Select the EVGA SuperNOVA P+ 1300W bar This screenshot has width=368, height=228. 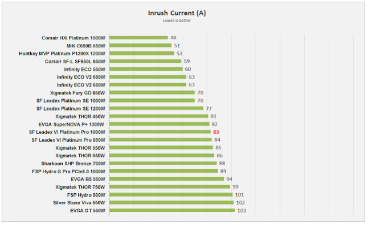click(x=159, y=124)
